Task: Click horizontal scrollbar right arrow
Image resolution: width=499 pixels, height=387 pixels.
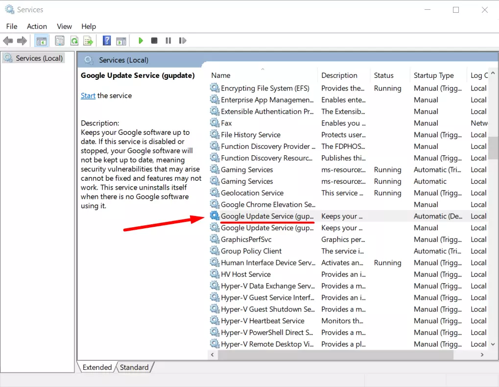Action: tap(482, 355)
